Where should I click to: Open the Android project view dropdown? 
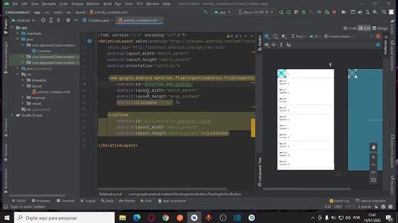pos(23,20)
